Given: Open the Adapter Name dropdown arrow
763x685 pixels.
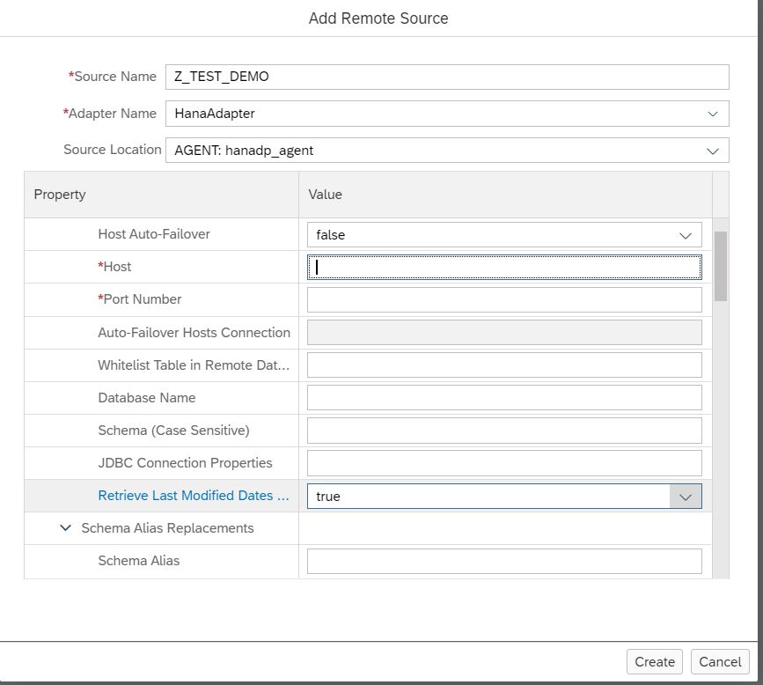Looking at the screenshot, I should point(712,114).
